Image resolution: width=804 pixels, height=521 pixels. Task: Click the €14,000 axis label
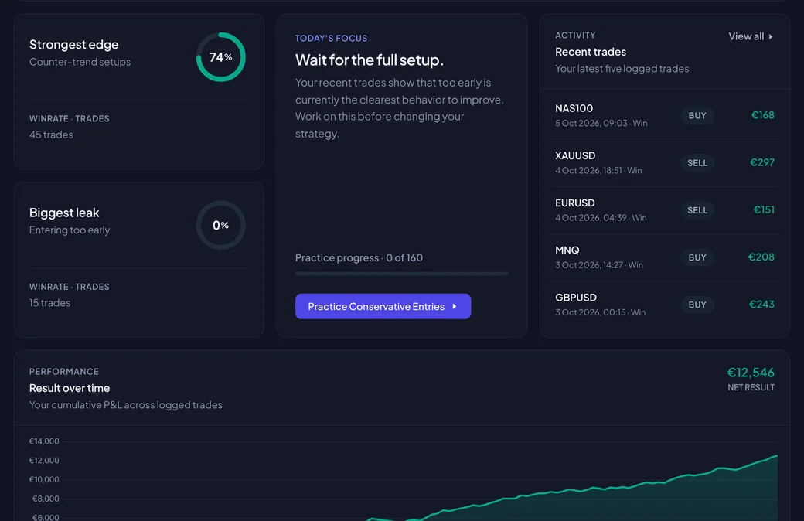(44, 441)
